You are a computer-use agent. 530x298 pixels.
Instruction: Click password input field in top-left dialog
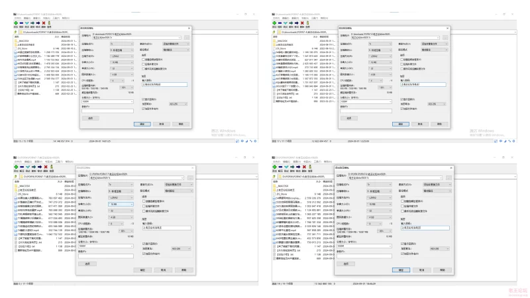click(164, 85)
